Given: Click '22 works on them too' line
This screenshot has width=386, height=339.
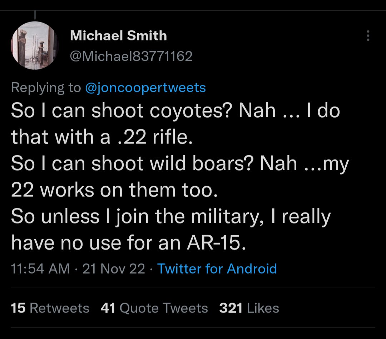Looking at the screenshot, I should coord(114,190).
